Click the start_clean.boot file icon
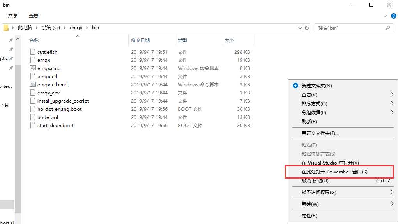Screen dimensions: 398x224 32,125
